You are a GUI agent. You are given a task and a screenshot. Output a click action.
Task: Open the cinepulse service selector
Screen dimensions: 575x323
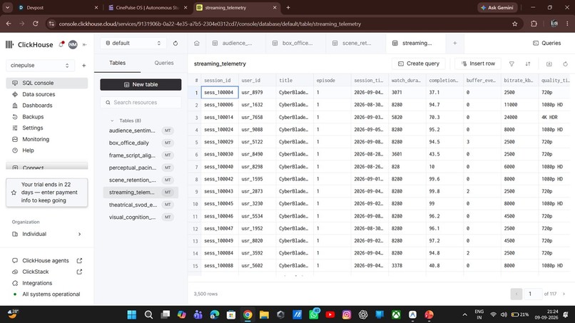pos(40,66)
